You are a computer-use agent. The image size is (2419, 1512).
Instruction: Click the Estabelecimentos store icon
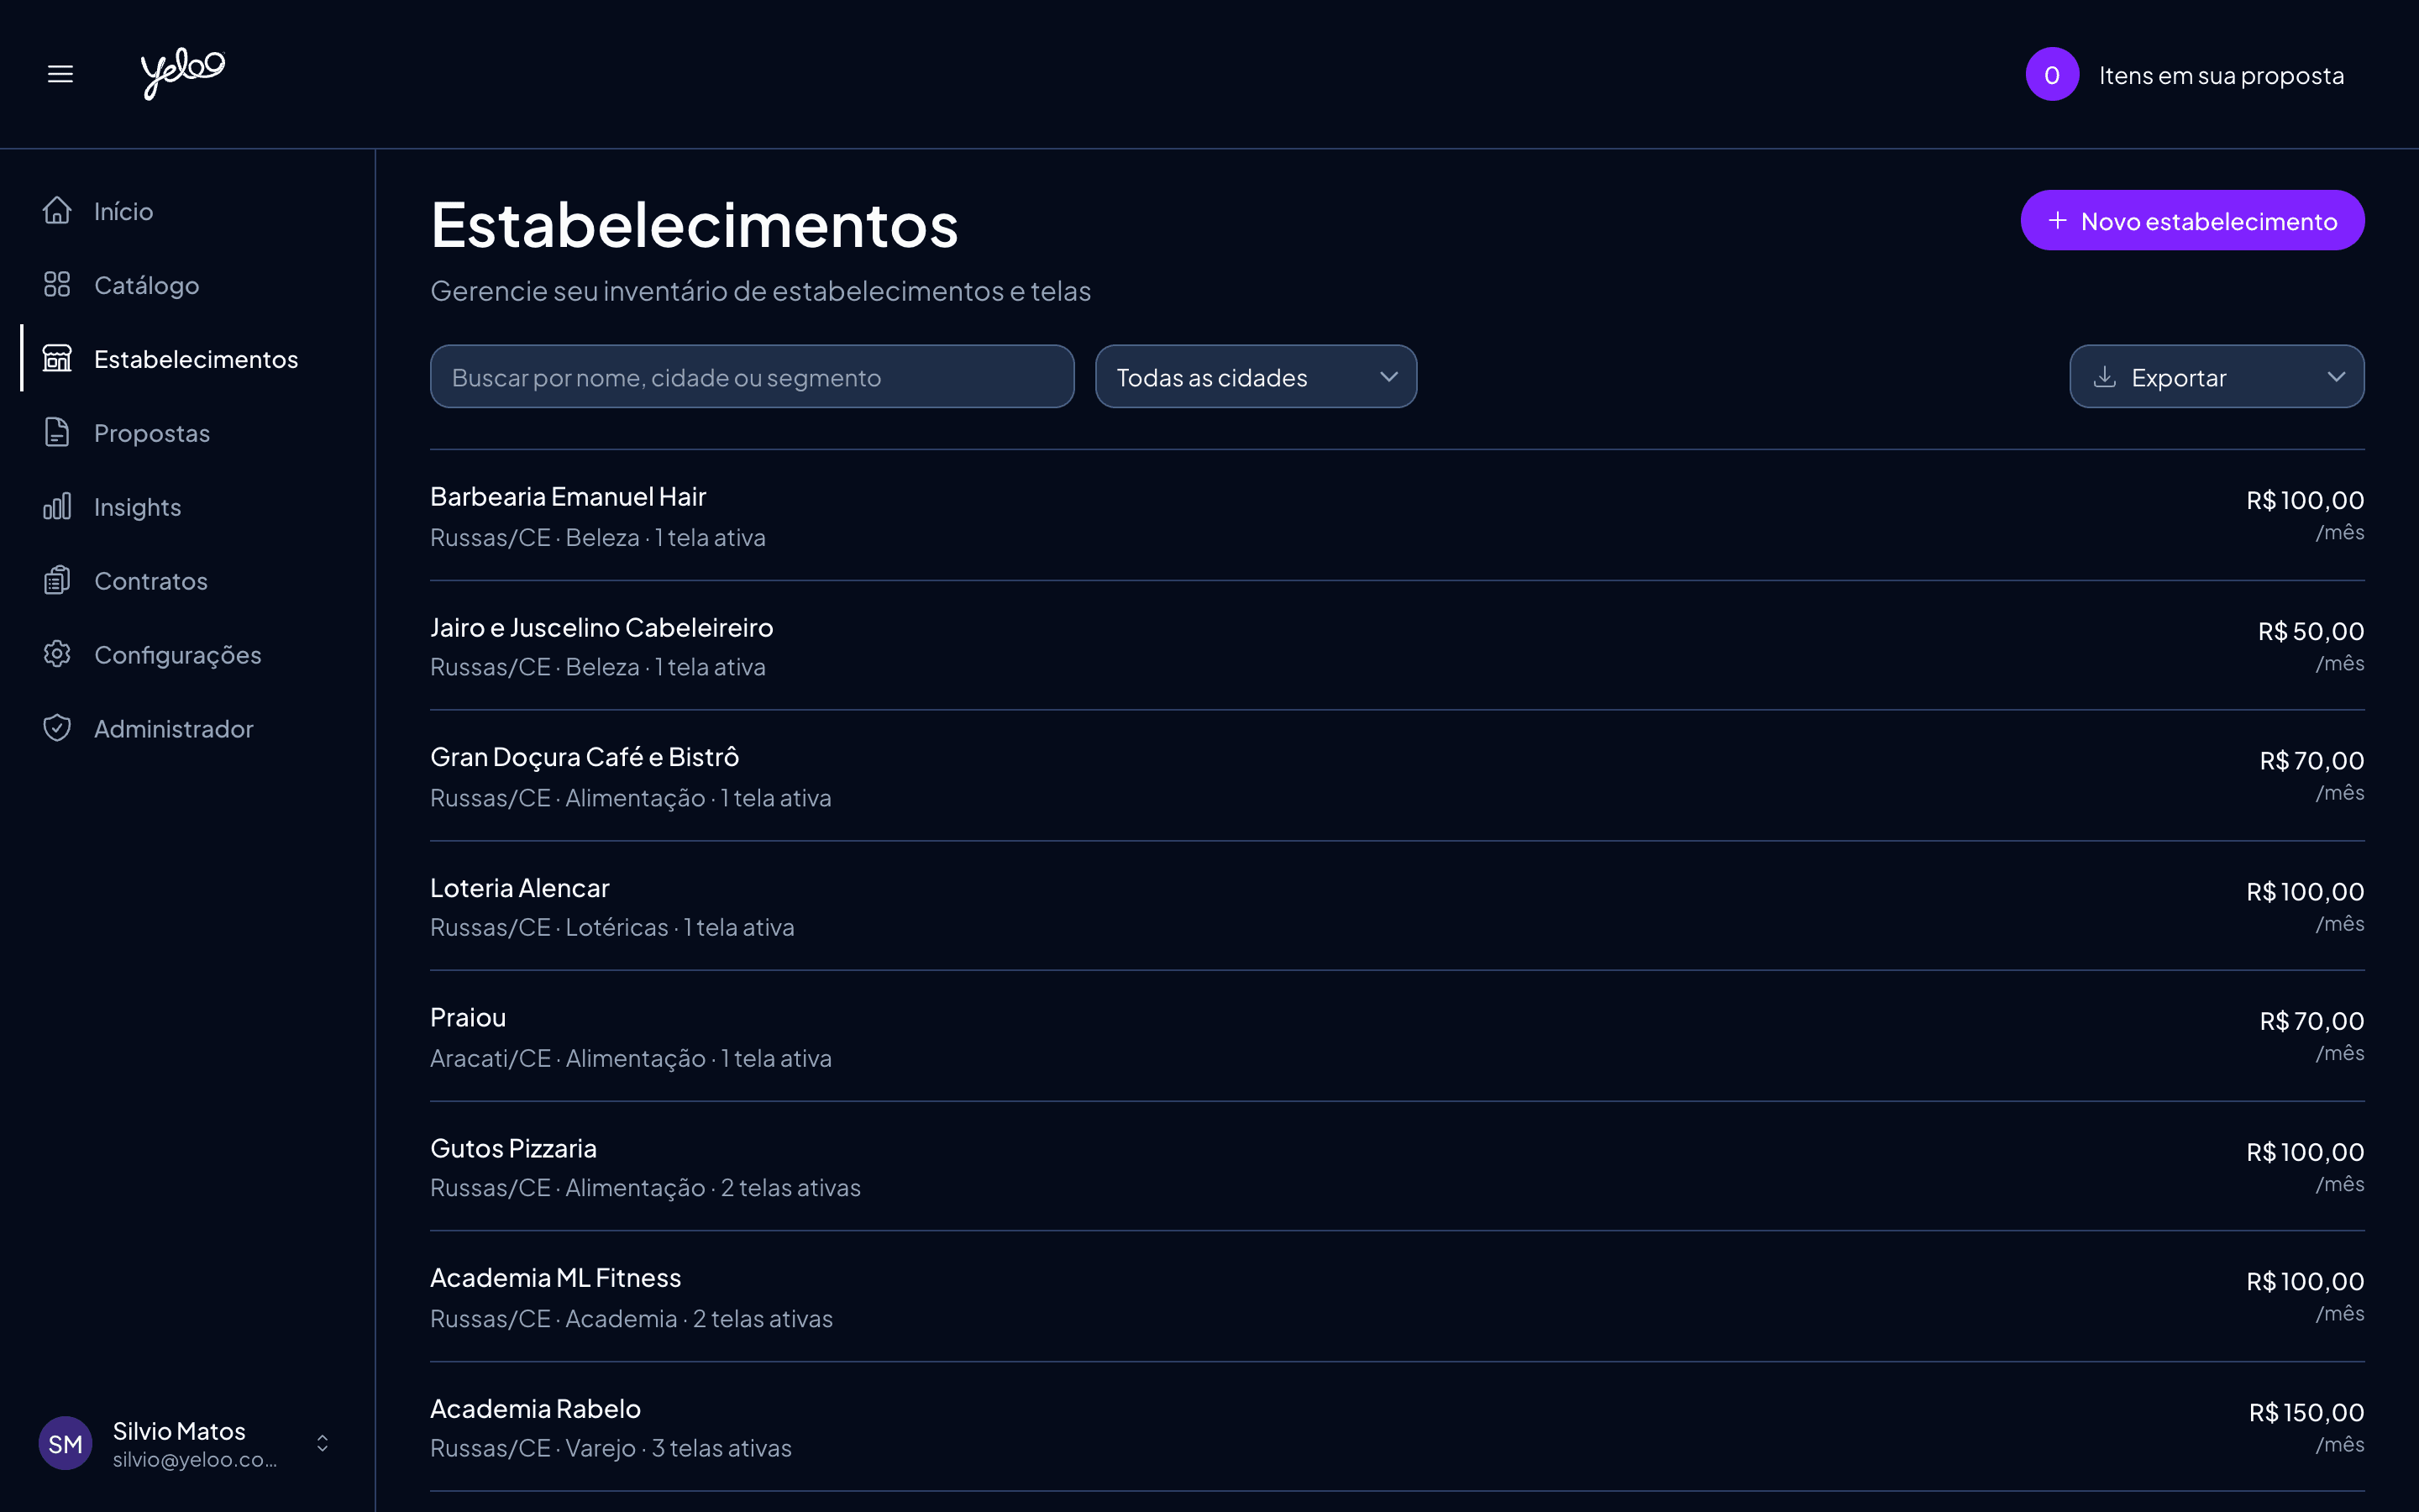pos(57,358)
